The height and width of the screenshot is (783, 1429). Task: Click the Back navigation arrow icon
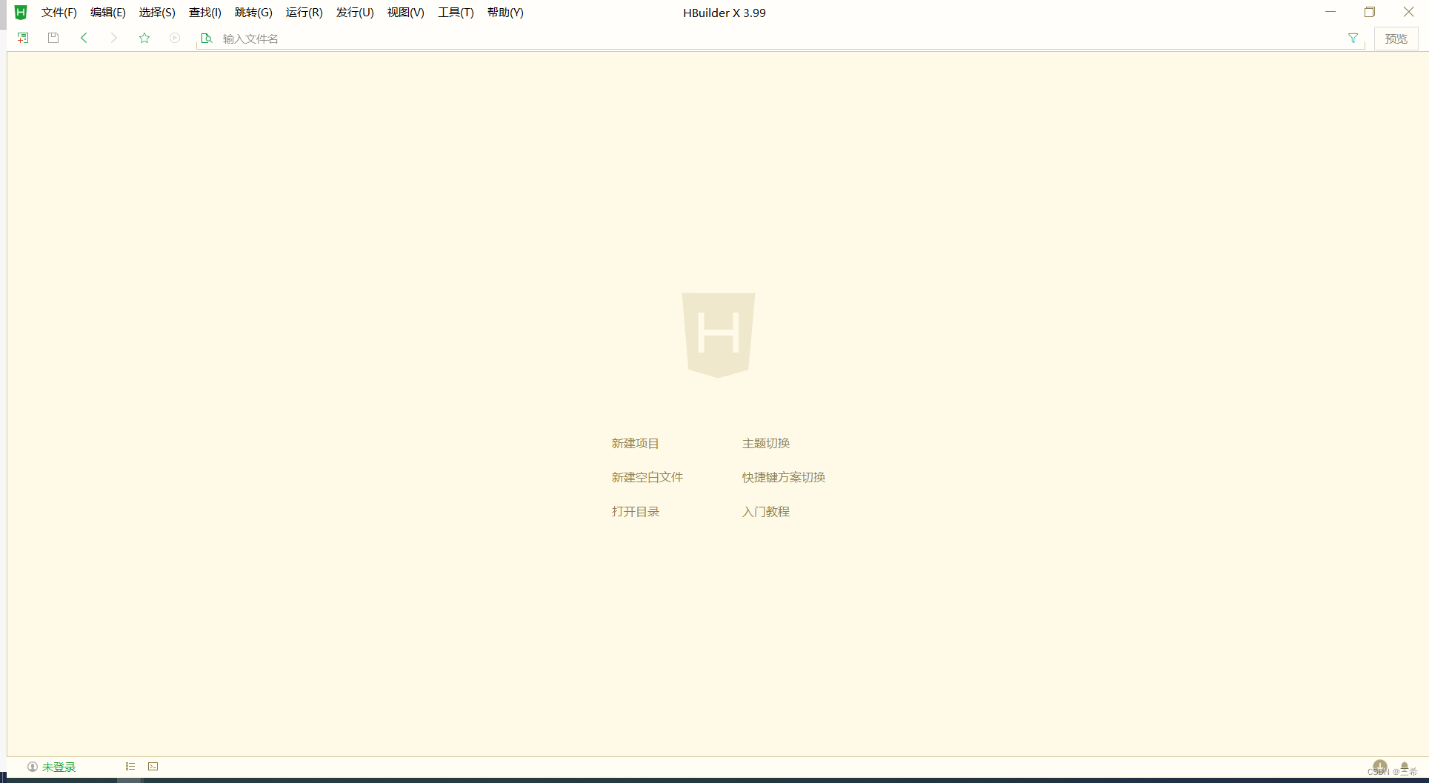(84, 37)
